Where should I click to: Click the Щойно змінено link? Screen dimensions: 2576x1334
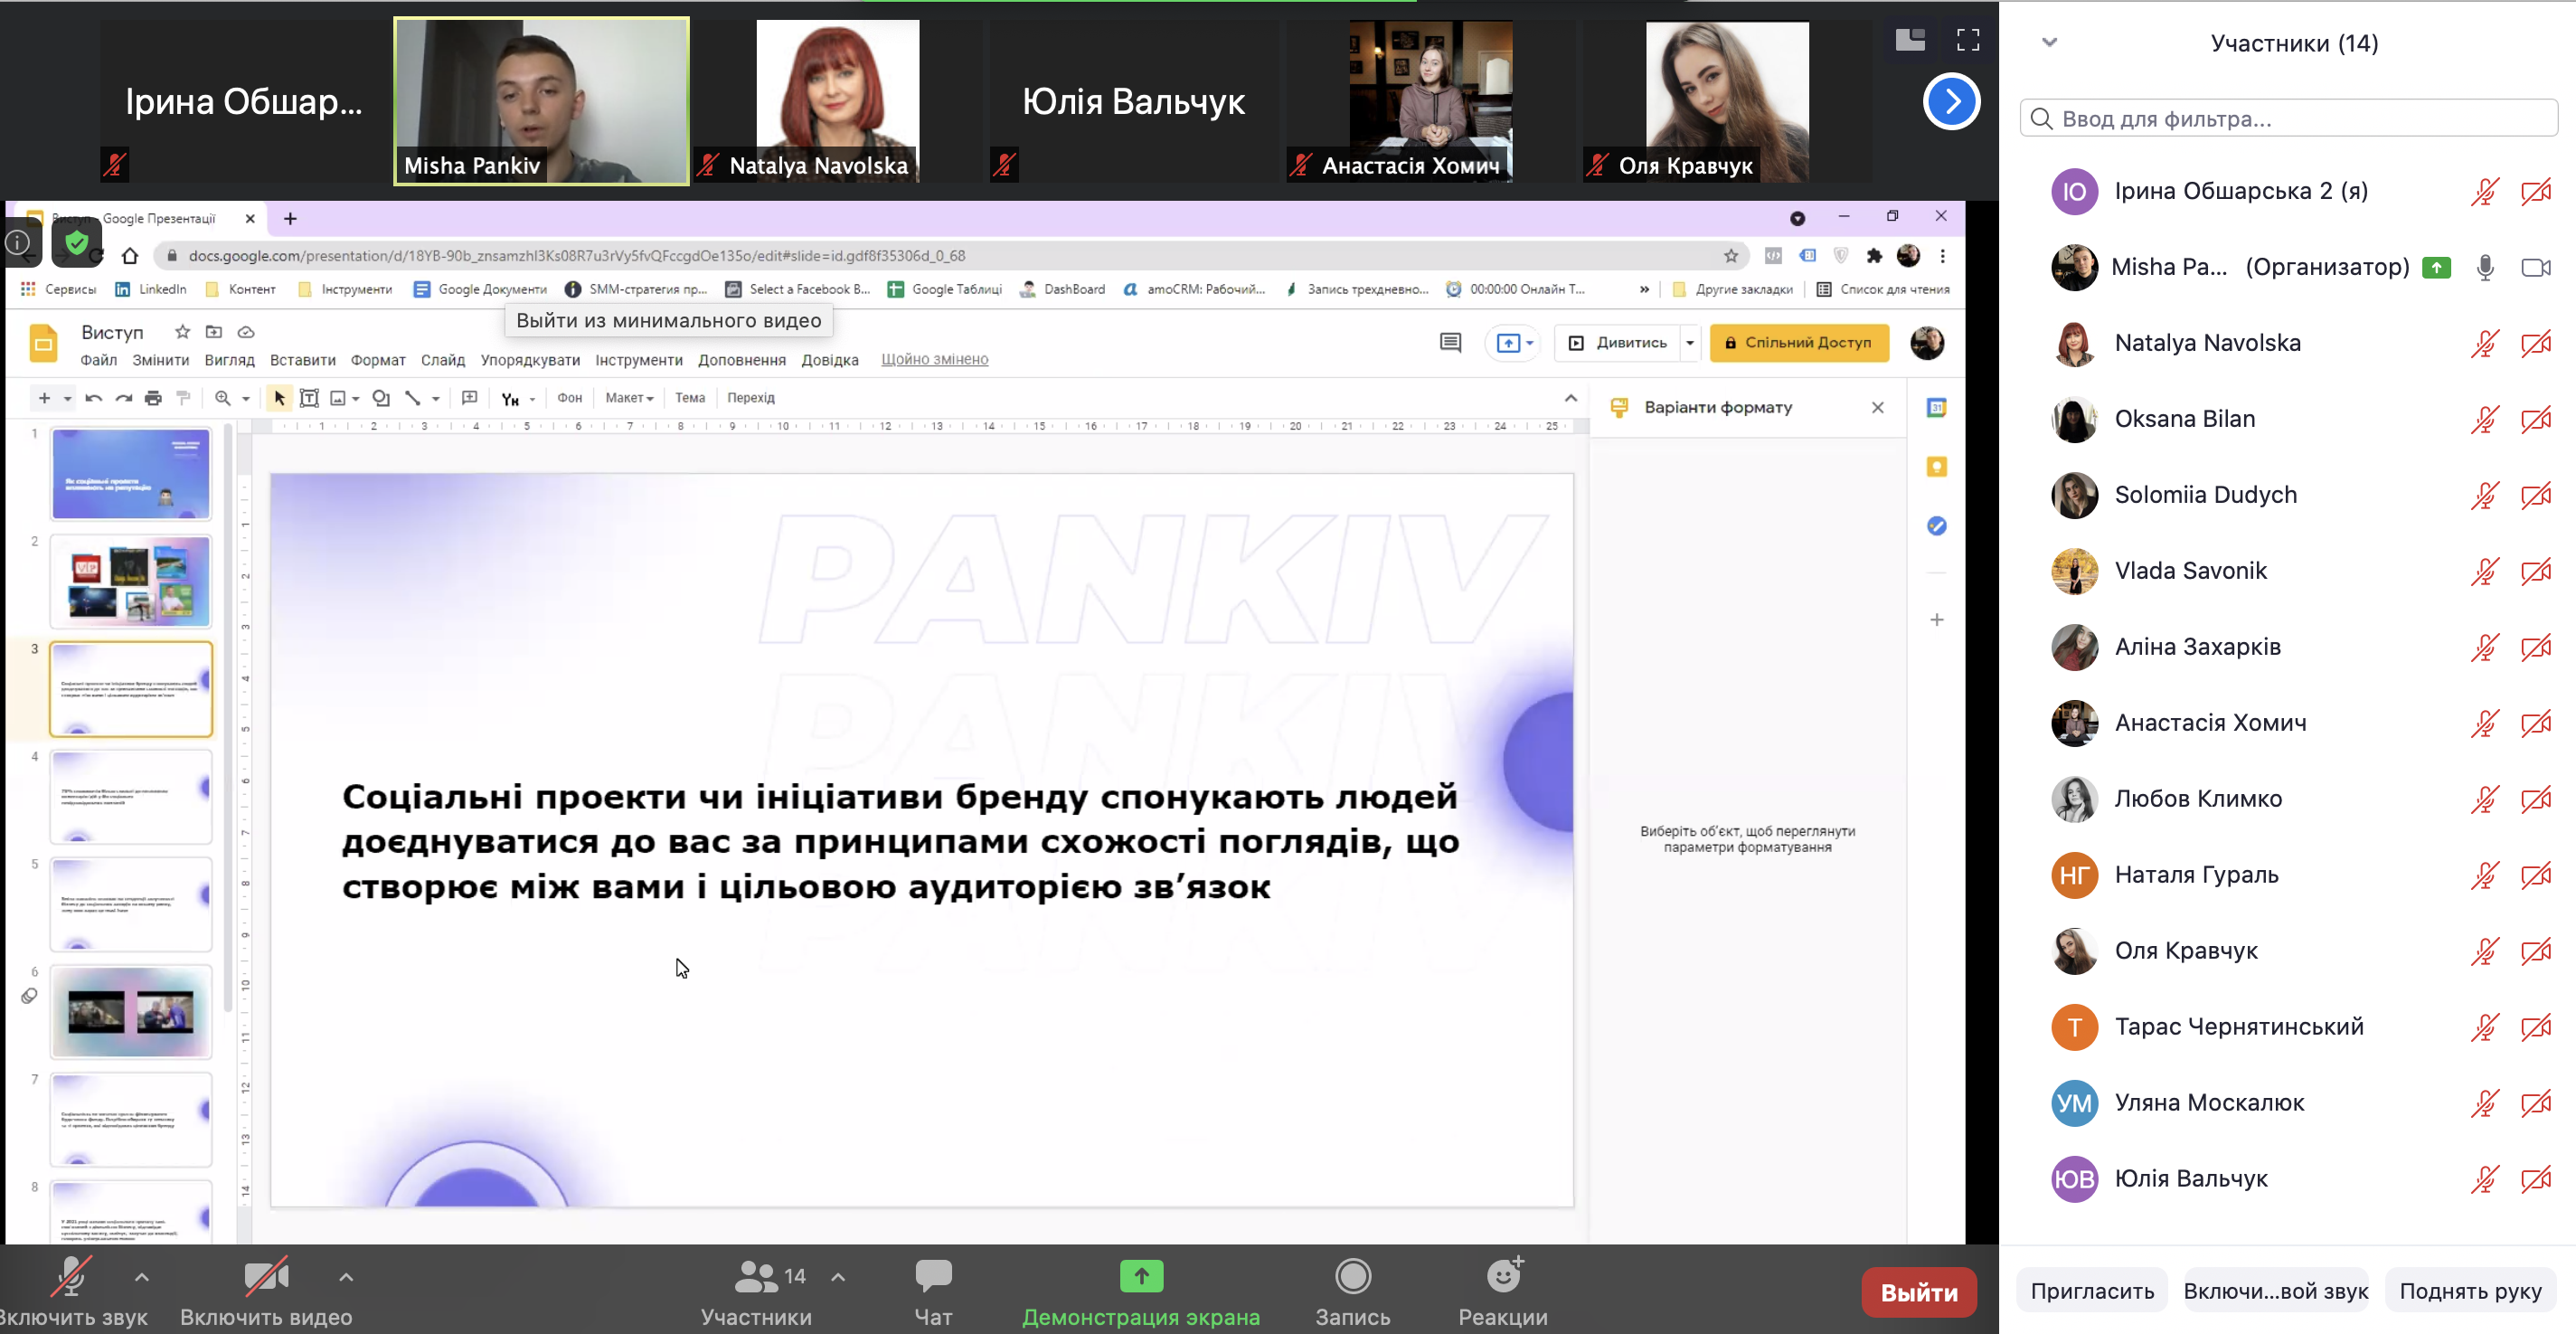(934, 360)
